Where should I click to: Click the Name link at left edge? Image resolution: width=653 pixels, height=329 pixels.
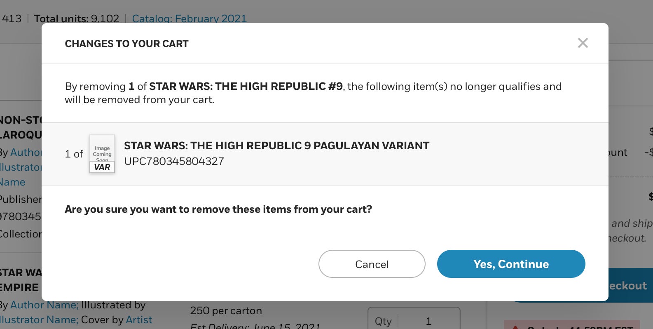point(12,182)
